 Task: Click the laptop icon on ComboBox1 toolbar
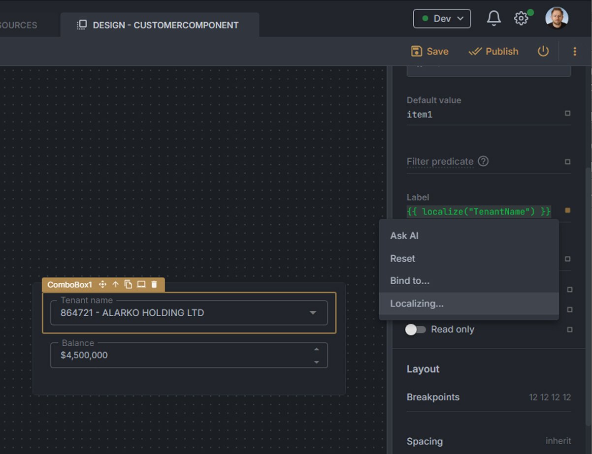[x=141, y=284]
